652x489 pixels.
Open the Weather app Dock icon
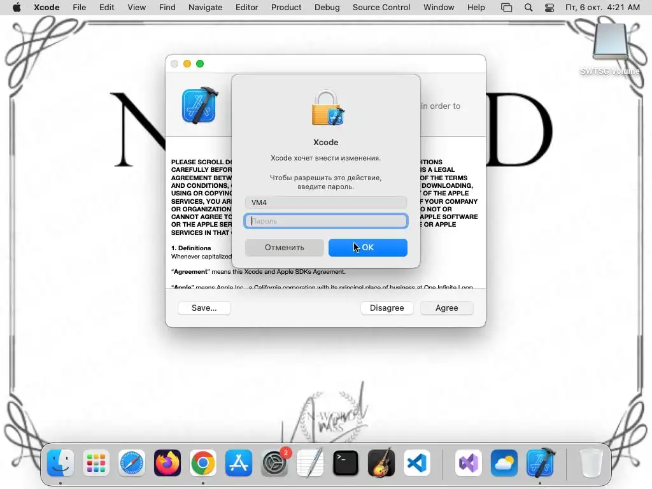pyautogui.click(x=504, y=463)
